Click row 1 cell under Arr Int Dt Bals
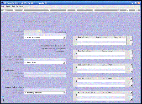 click(x=89, y=67)
